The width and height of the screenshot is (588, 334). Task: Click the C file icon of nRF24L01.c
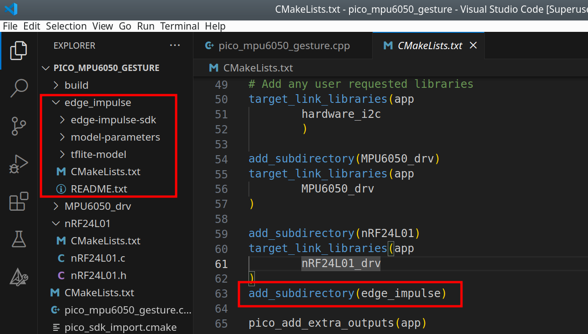coord(61,258)
